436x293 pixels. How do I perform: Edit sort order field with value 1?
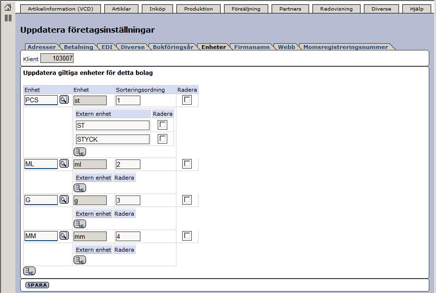pos(128,100)
